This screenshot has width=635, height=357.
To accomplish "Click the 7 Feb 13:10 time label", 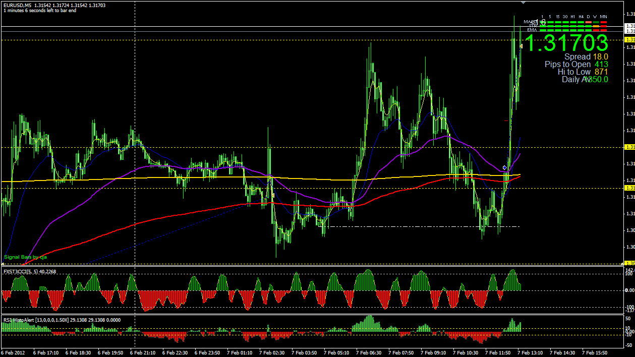I will coord(530,353).
